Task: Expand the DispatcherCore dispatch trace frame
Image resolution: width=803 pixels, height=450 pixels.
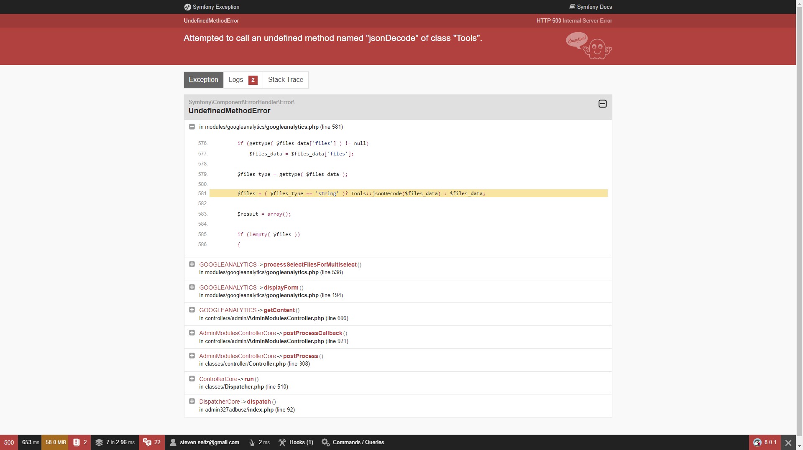Action: 192,401
